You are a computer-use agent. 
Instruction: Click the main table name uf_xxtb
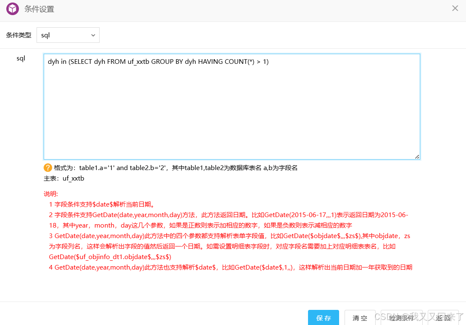74,178
